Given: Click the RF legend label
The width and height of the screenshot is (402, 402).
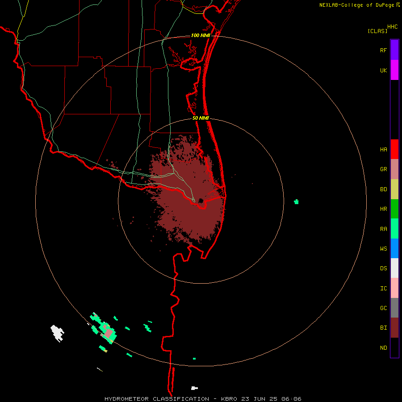Looking at the screenshot, I should pos(383,50).
